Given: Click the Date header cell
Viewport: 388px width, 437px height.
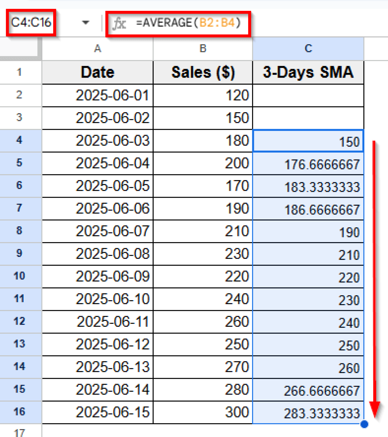Looking at the screenshot, I should point(97,73).
